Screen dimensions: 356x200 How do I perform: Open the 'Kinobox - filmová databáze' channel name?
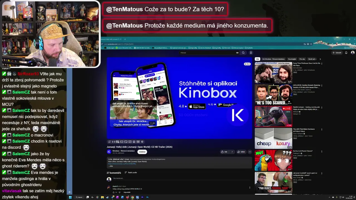123,151
